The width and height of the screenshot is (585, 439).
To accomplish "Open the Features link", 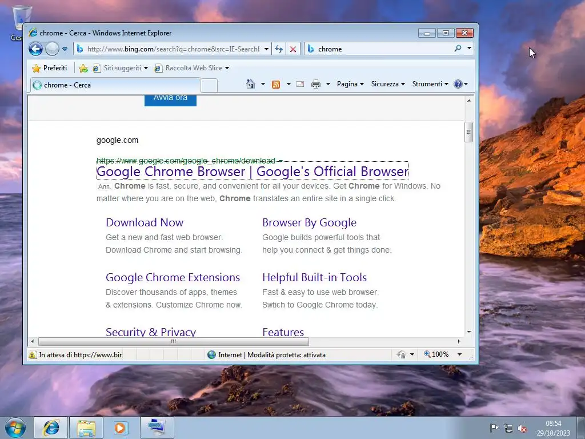I will coord(283,332).
